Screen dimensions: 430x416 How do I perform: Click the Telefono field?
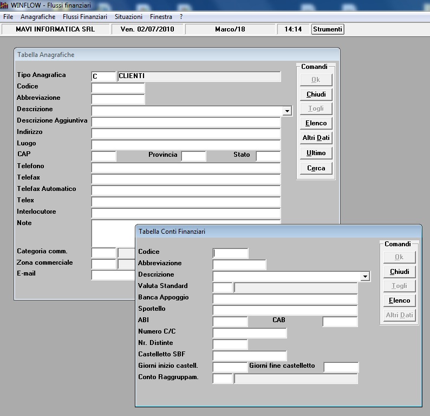click(186, 168)
